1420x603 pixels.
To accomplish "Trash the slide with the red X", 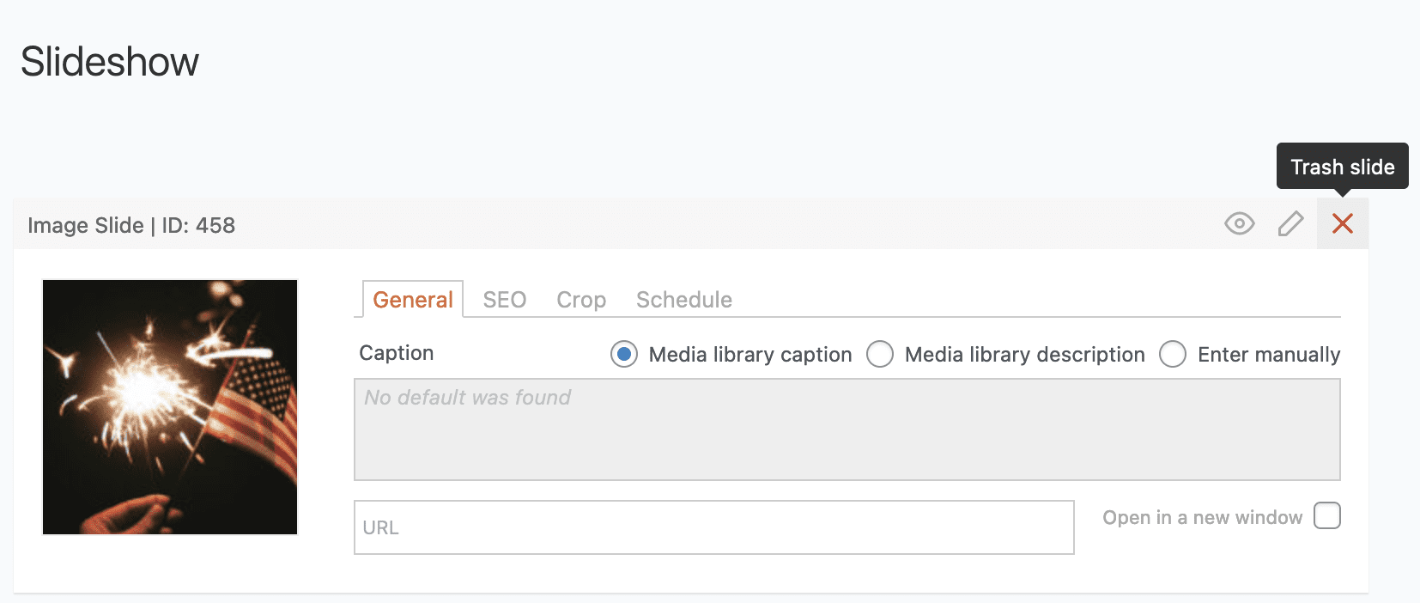I will click(x=1343, y=224).
